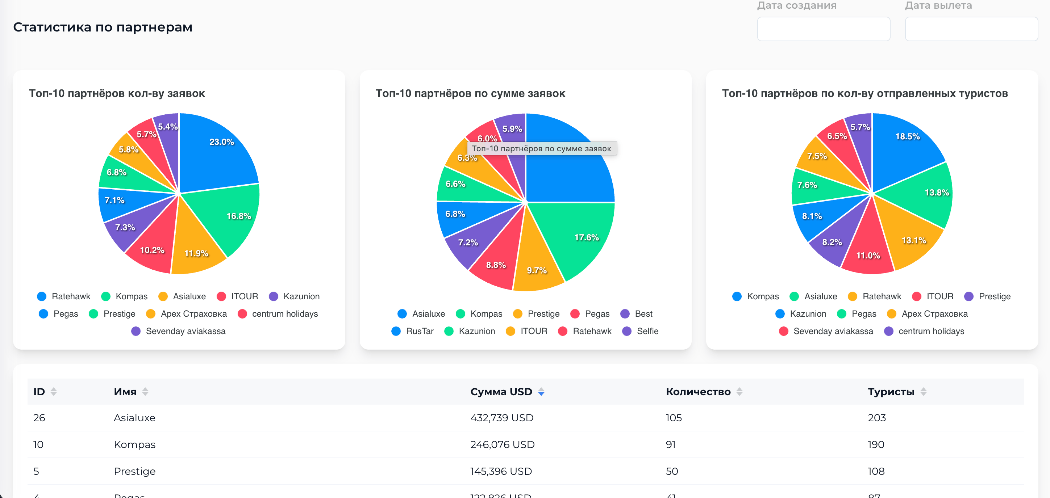Click the Имя column header

point(125,392)
